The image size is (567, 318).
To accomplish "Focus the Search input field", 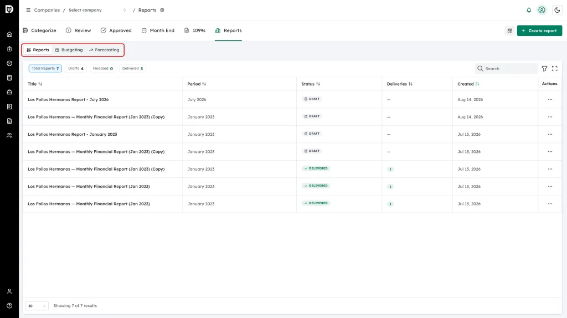I will pos(507,68).
